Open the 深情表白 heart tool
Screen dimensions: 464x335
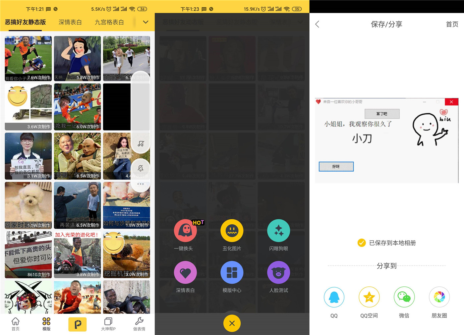click(185, 272)
